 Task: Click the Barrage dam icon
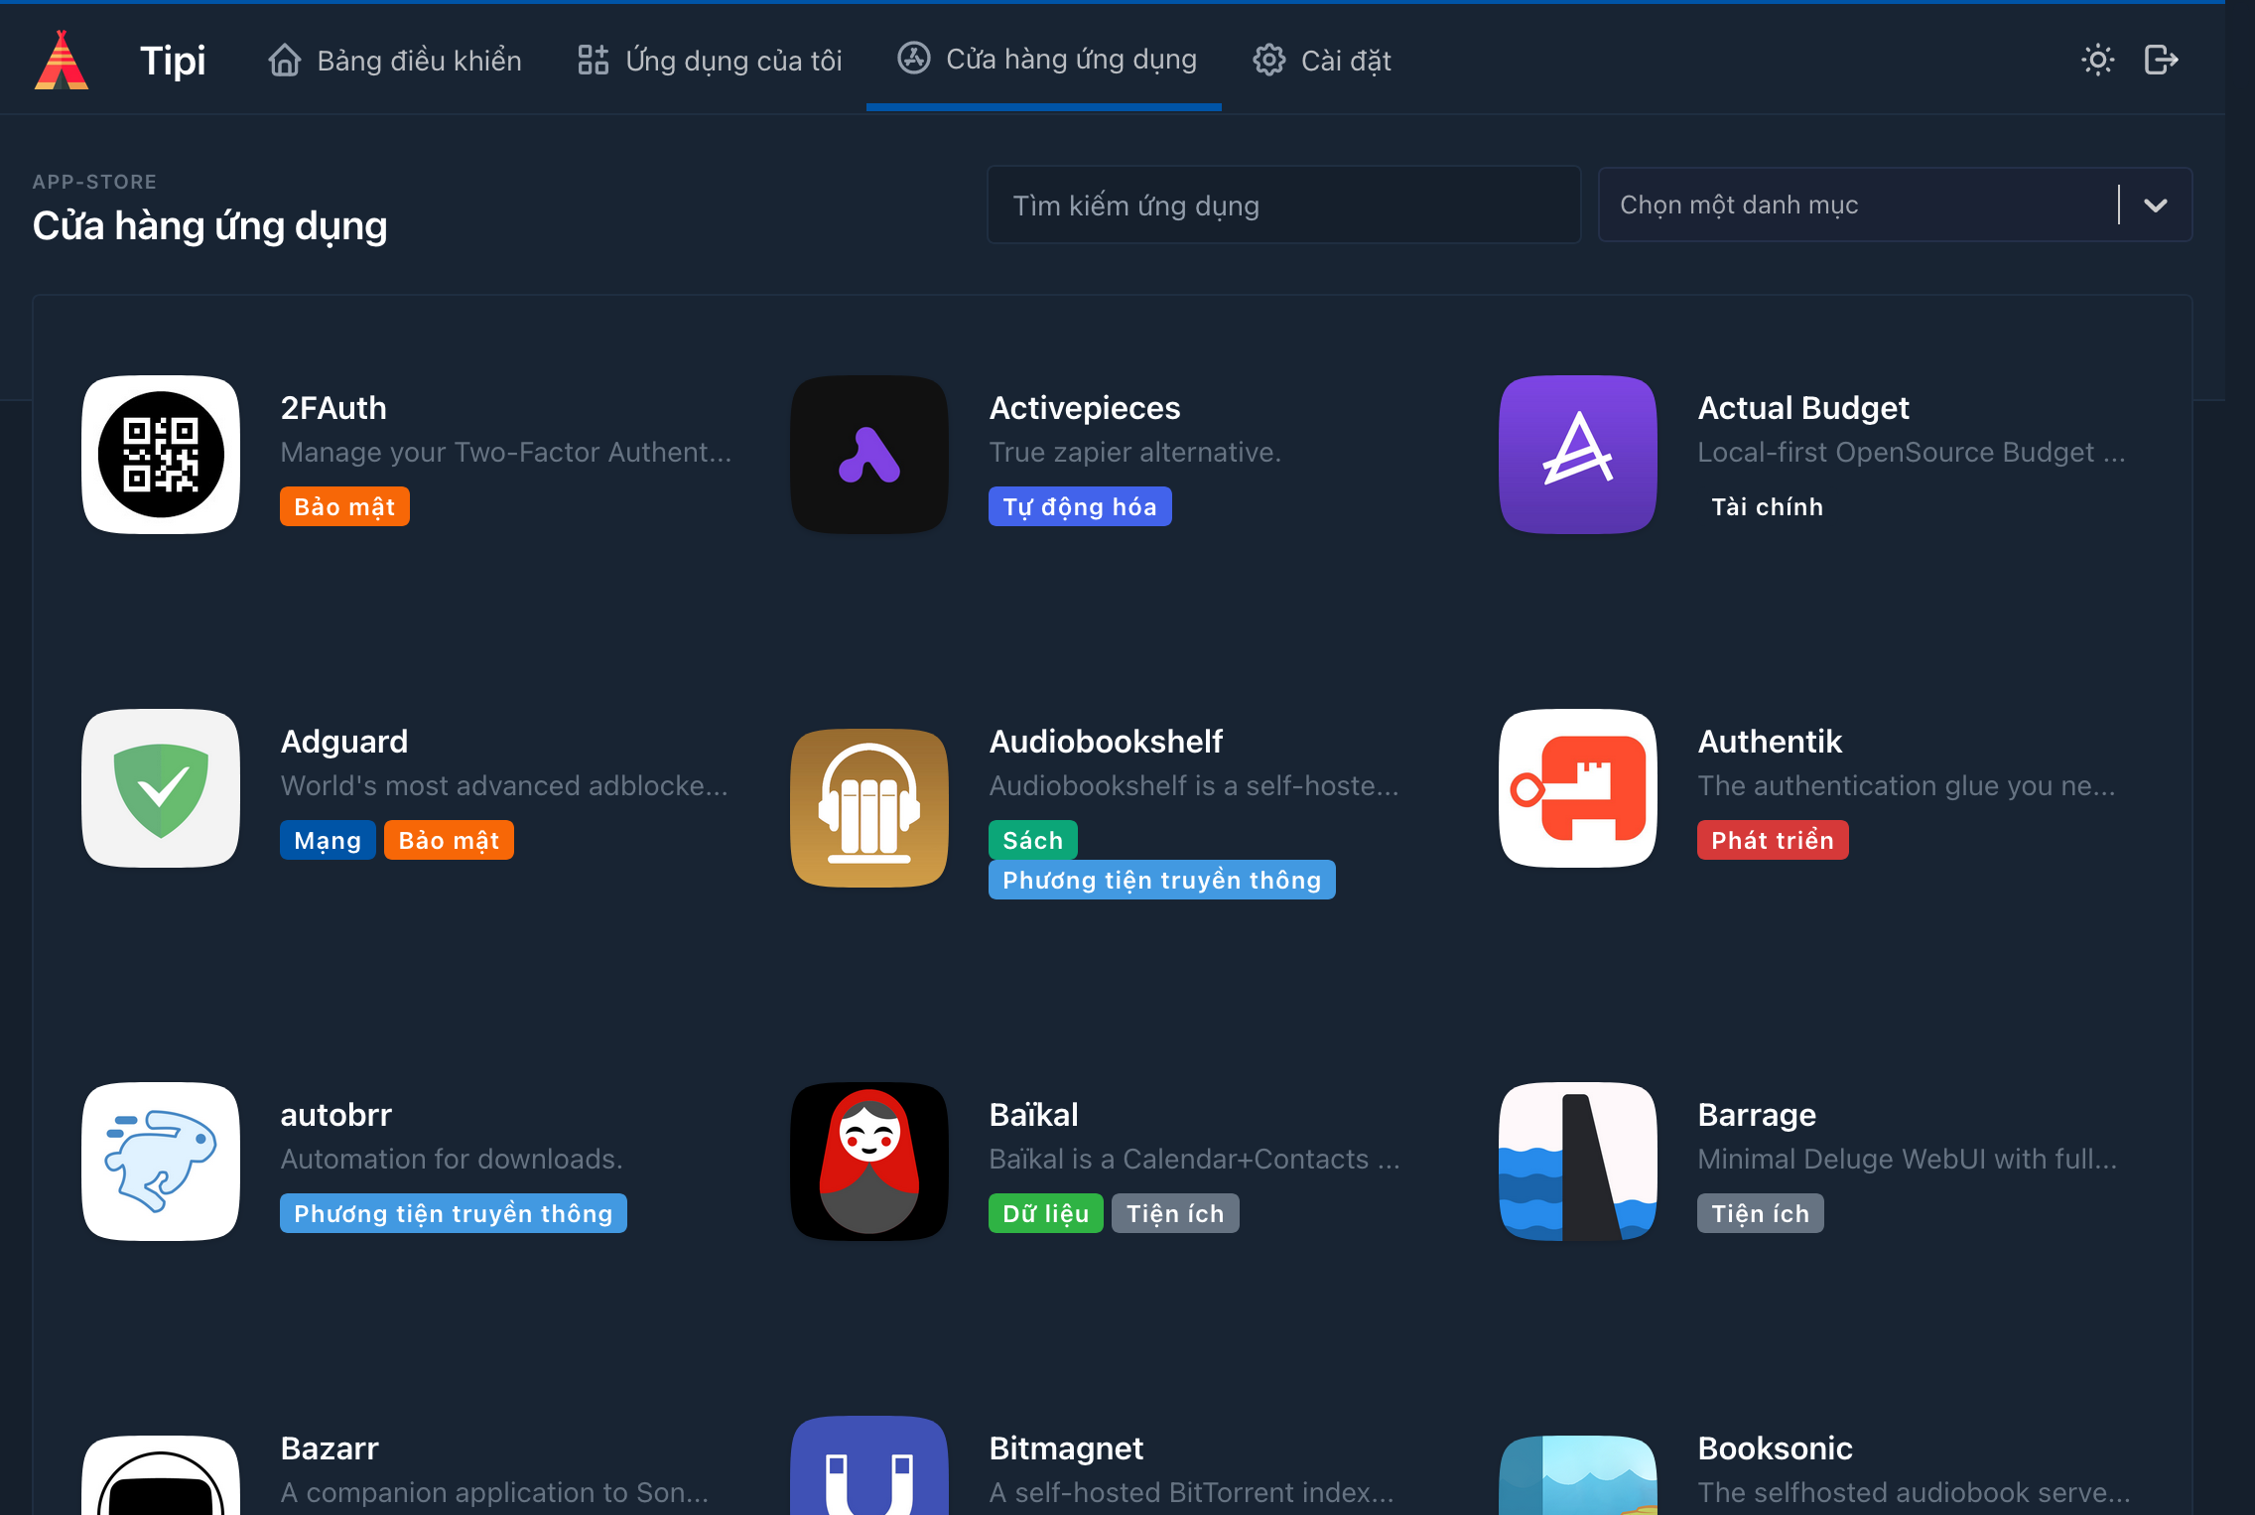point(1577,1162)
